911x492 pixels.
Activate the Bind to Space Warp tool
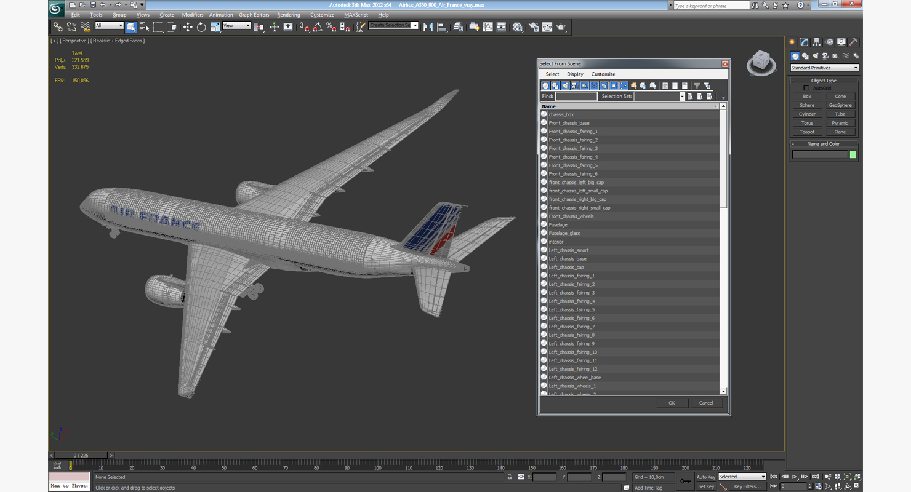(x=86, y=26)
